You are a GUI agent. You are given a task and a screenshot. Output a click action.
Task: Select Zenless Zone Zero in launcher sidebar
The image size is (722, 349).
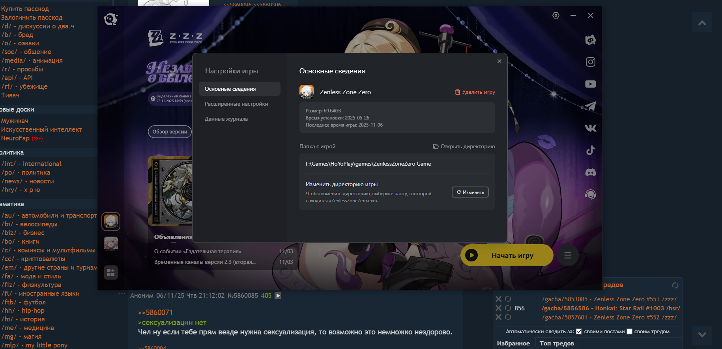click(x=111, y=222)
